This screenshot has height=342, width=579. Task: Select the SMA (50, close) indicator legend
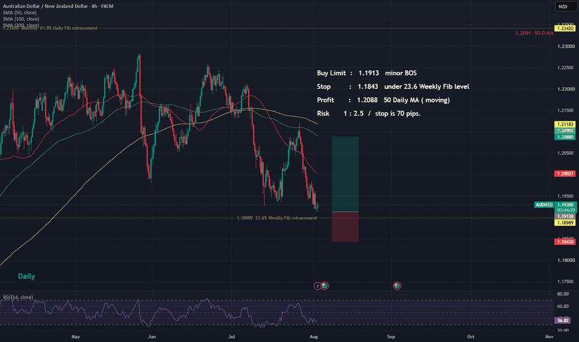[20, 12]
